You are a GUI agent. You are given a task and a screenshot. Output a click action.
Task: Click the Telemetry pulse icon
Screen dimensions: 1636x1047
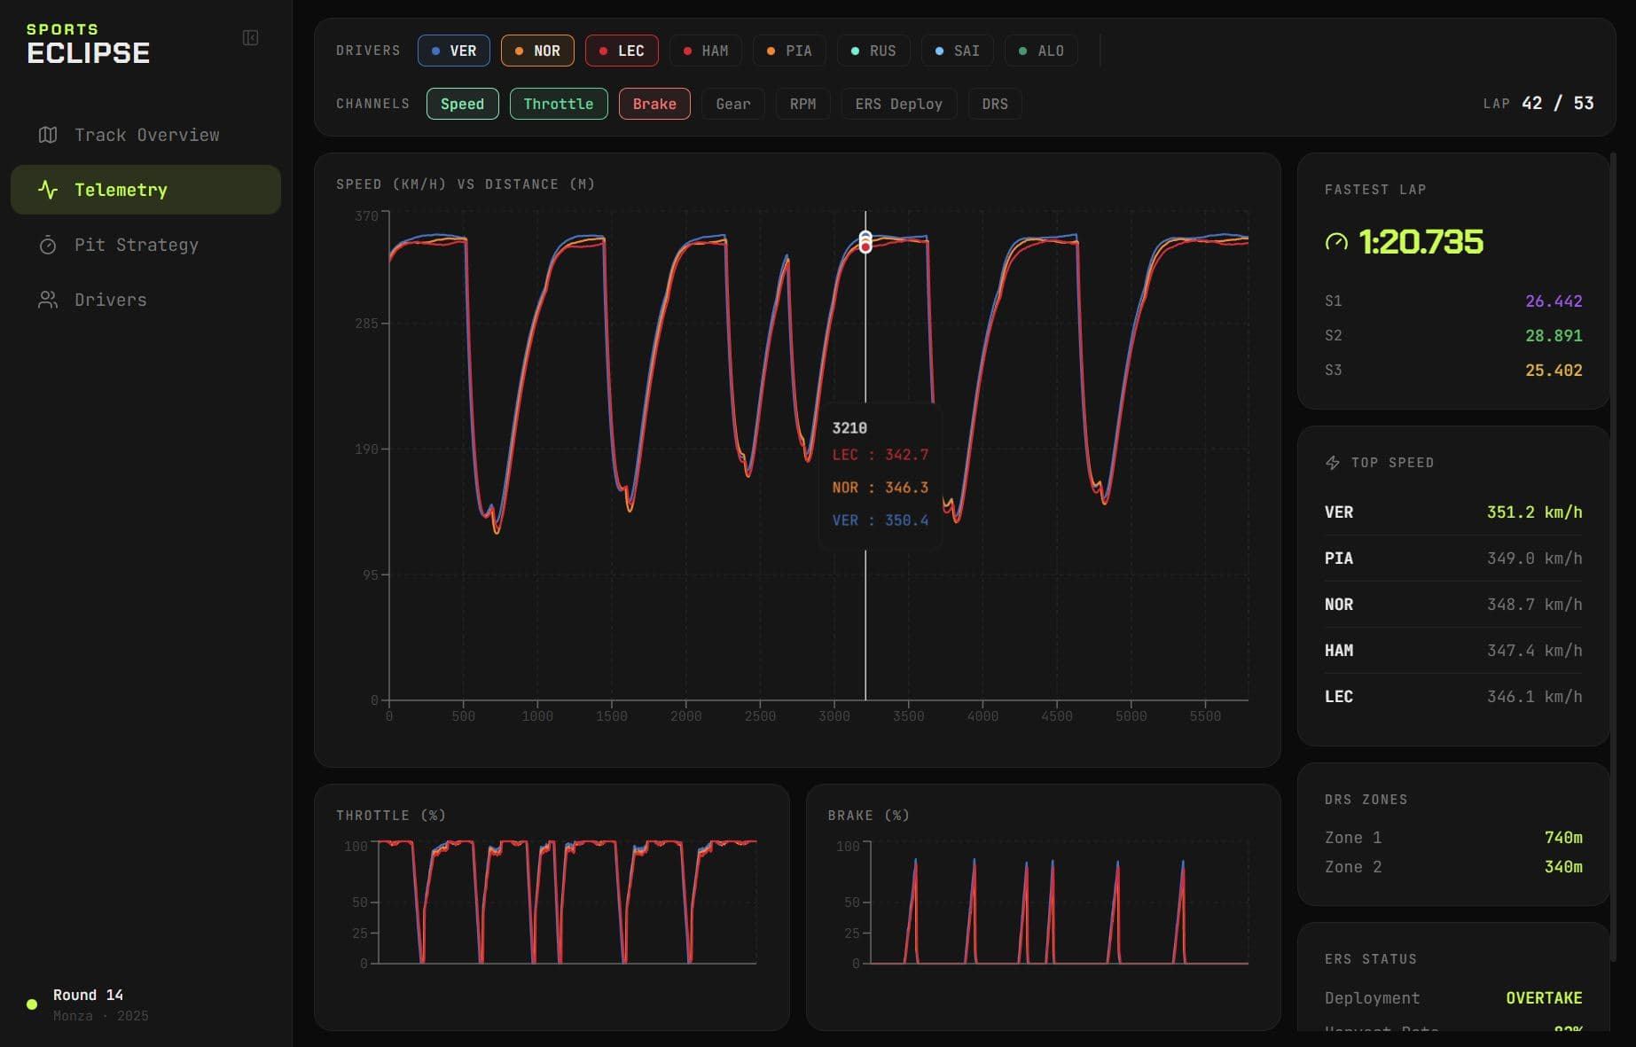click(48, 190)
